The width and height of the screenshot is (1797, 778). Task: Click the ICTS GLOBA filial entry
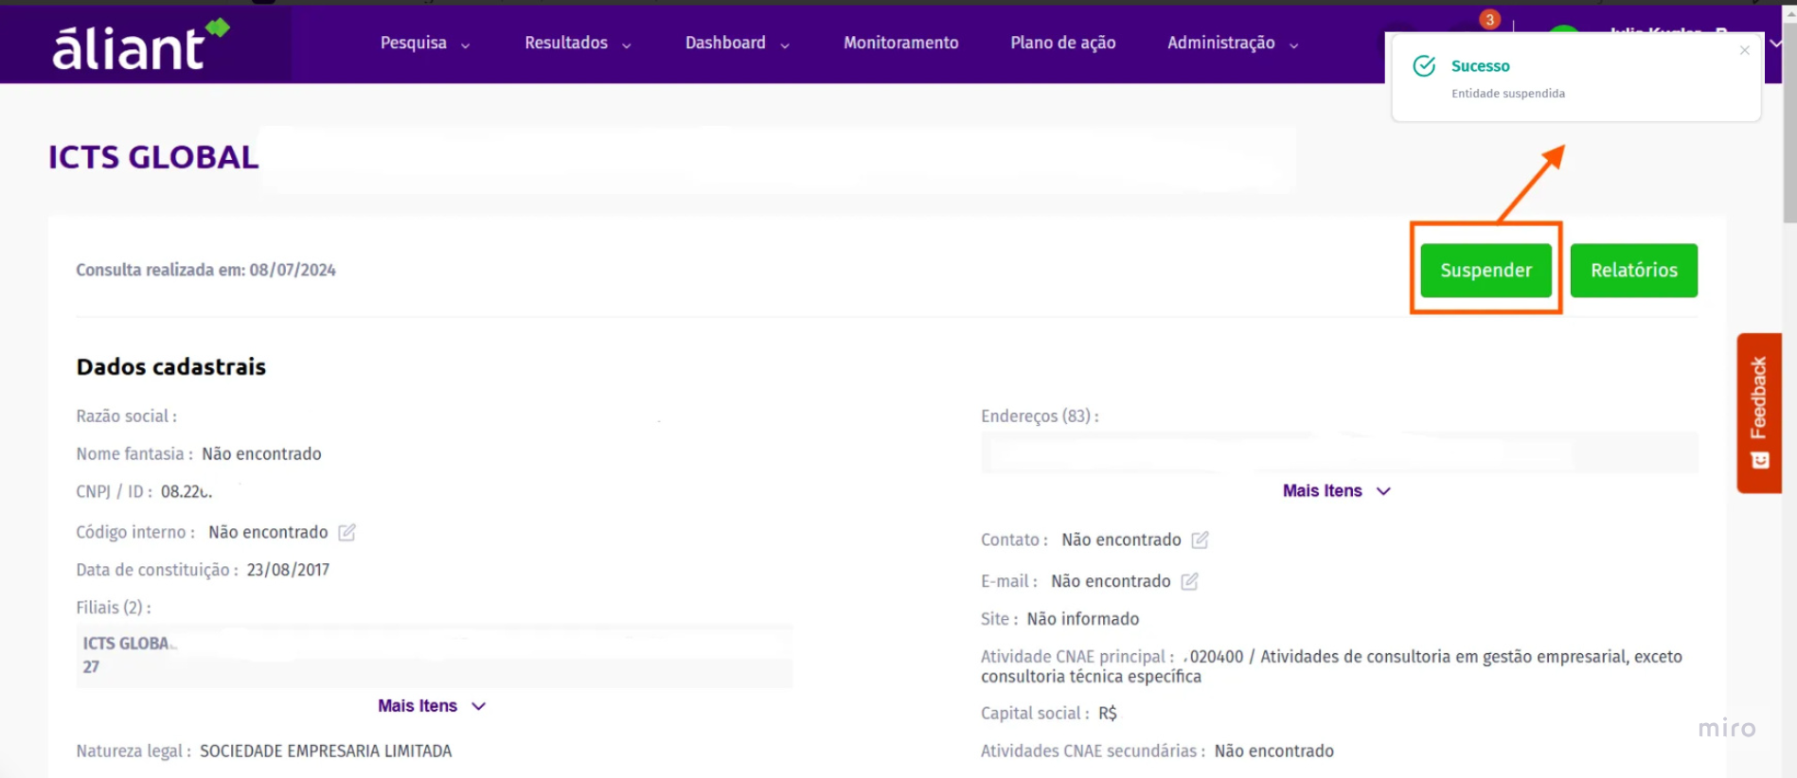pyautogui.click(x=435, y=655)
